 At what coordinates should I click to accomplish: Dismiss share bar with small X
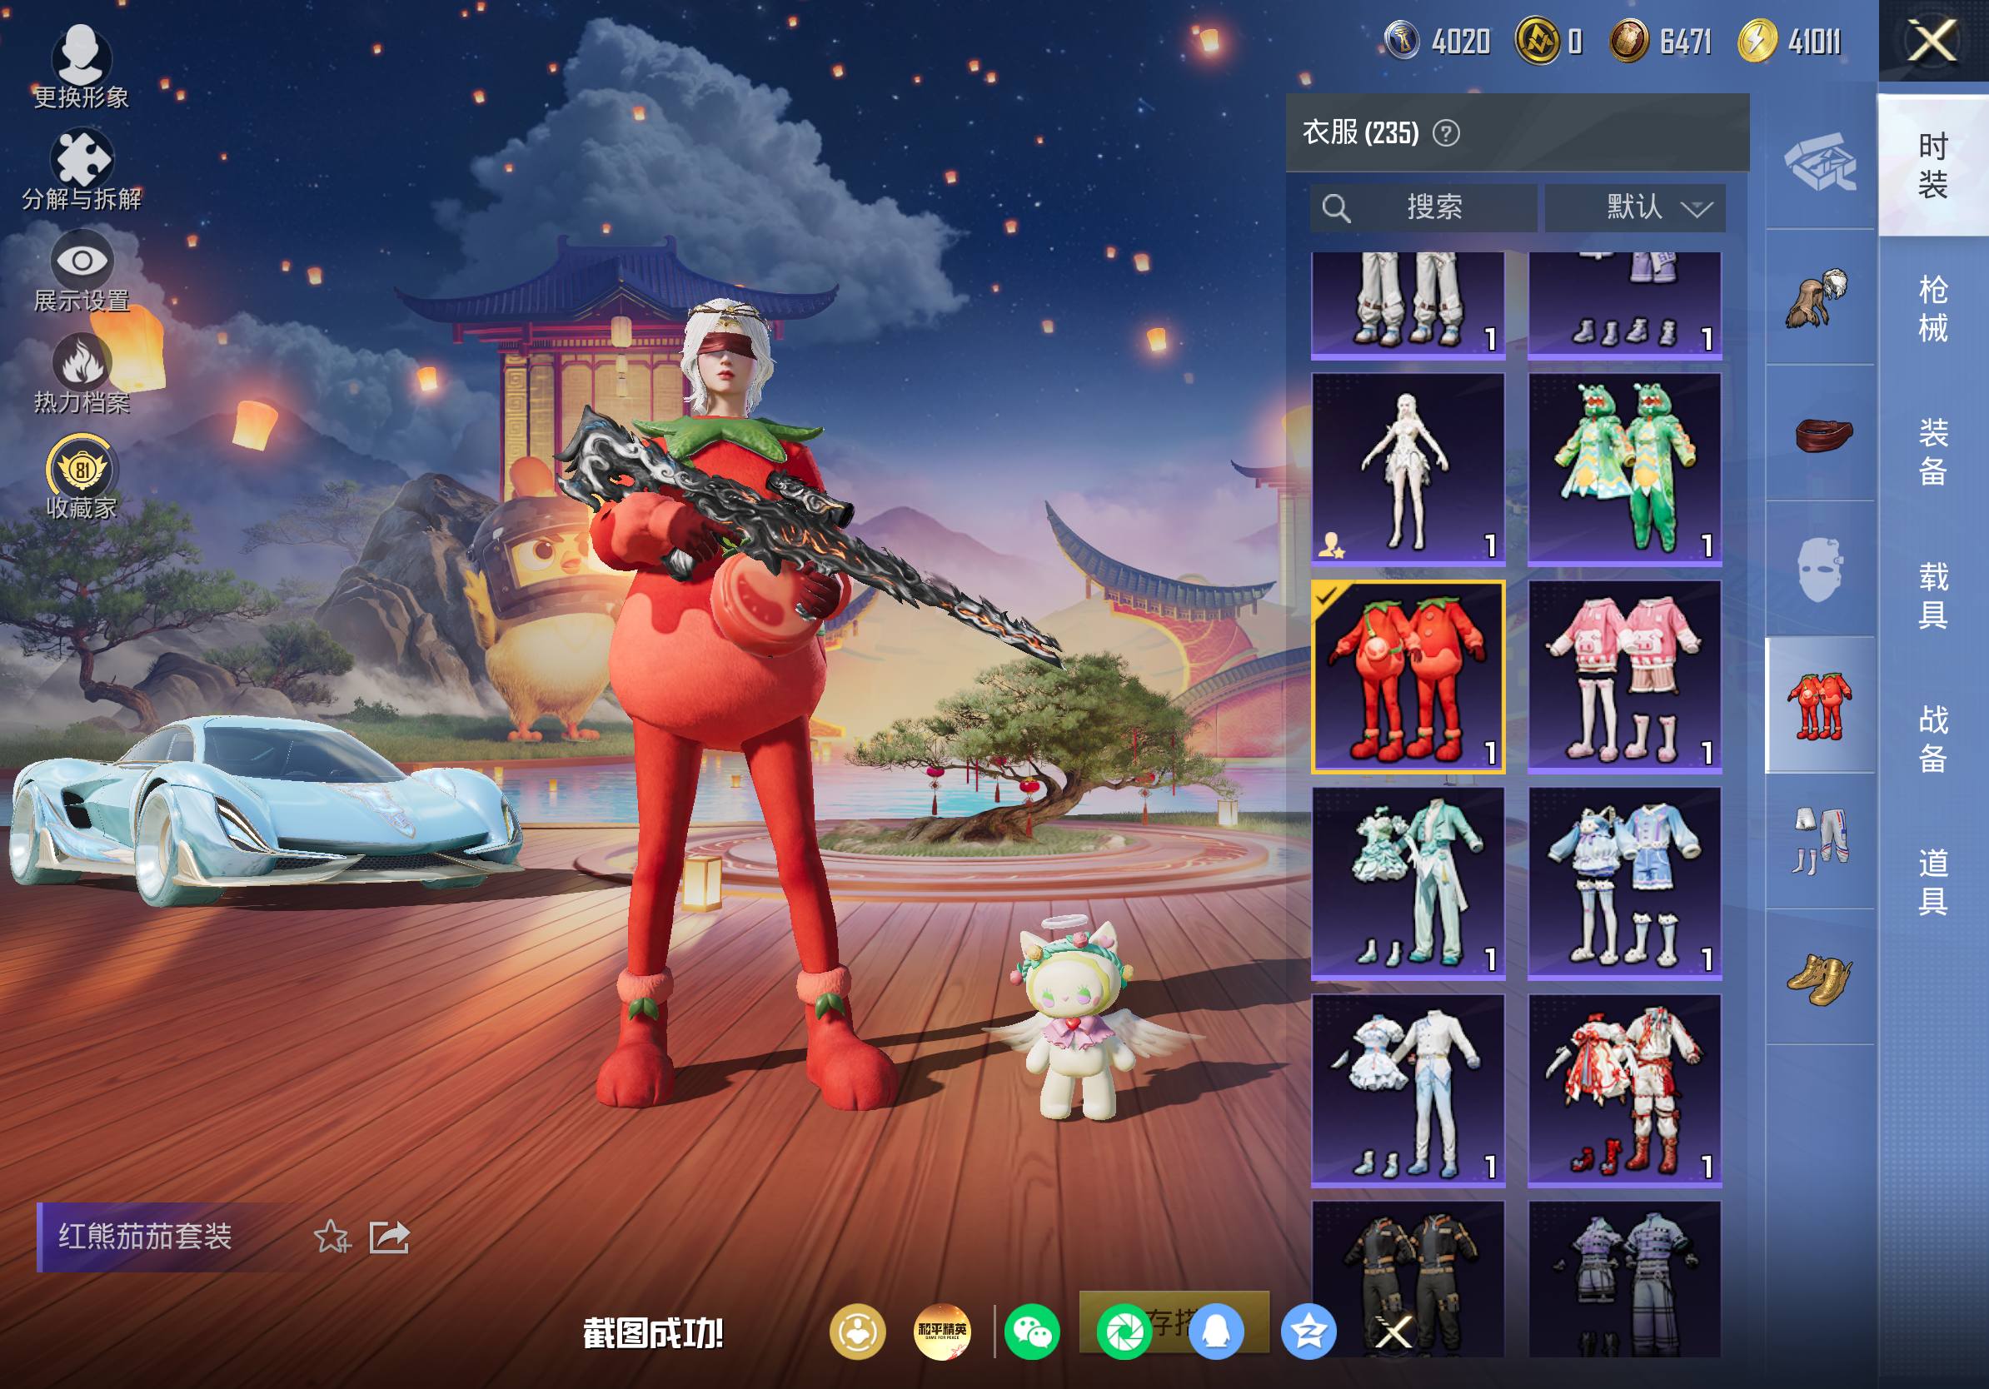(x=1393, y=1332)
